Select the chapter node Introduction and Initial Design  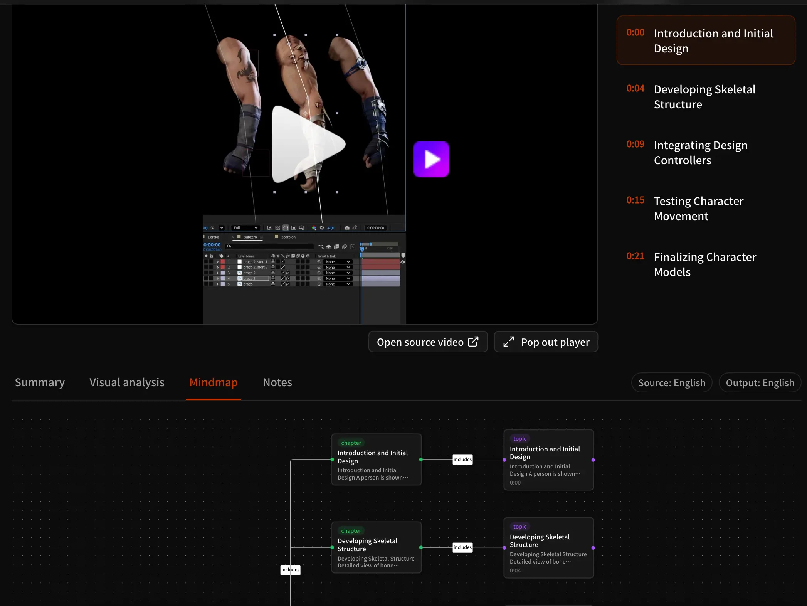click(x=377, y=460)
